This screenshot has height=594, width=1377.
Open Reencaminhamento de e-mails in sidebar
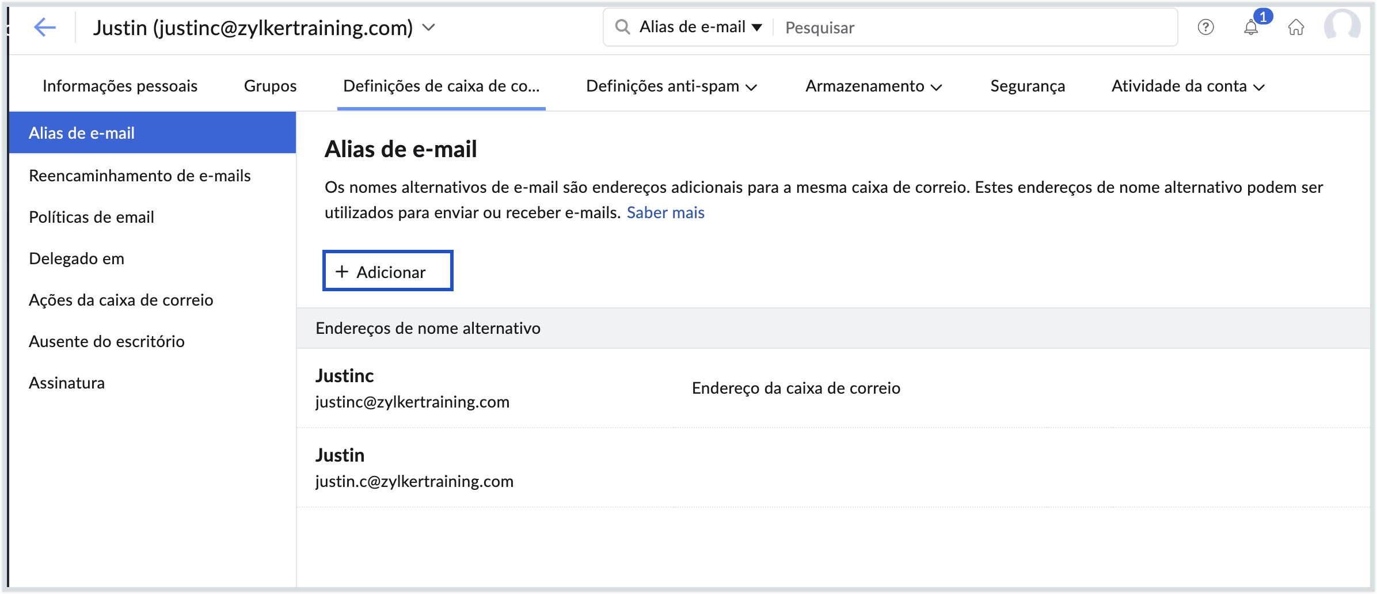140,176
